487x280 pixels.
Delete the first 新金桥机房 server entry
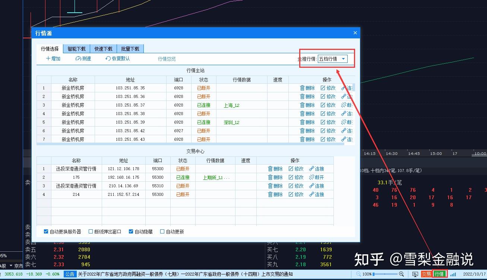point(307,88)
